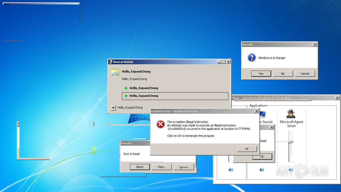Expand details arrow at bottom of Bonzai Buhdy
Image resolution: width=341 pixels, height=192 pixels.
coord(113,108)
